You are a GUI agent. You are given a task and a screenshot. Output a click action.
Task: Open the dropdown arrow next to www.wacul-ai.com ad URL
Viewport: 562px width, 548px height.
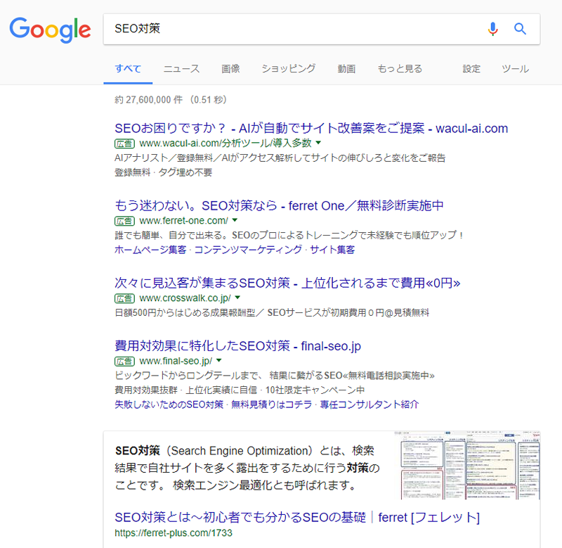pyautogui.click(x=318, y=143)
